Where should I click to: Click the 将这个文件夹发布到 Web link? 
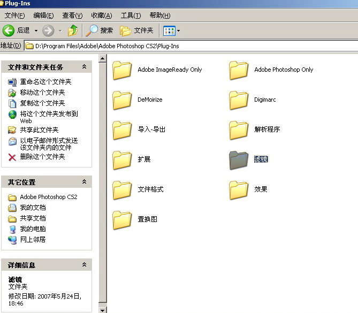coord(49,117)
